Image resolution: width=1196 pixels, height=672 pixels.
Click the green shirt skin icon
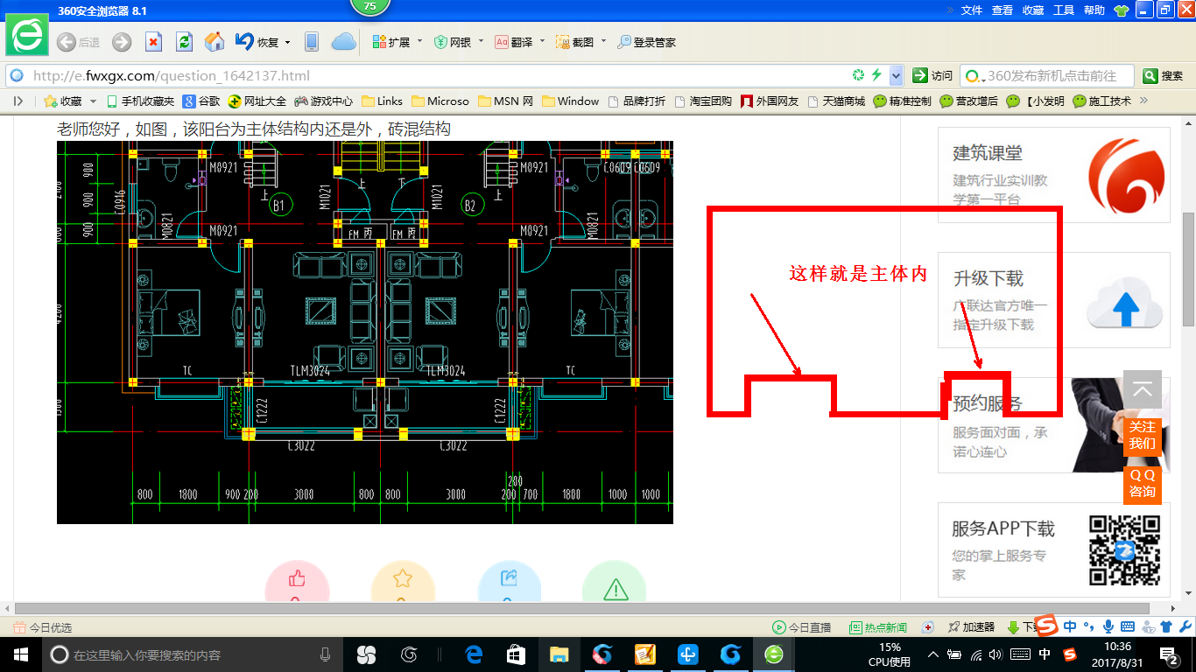tap(1122, 10)
